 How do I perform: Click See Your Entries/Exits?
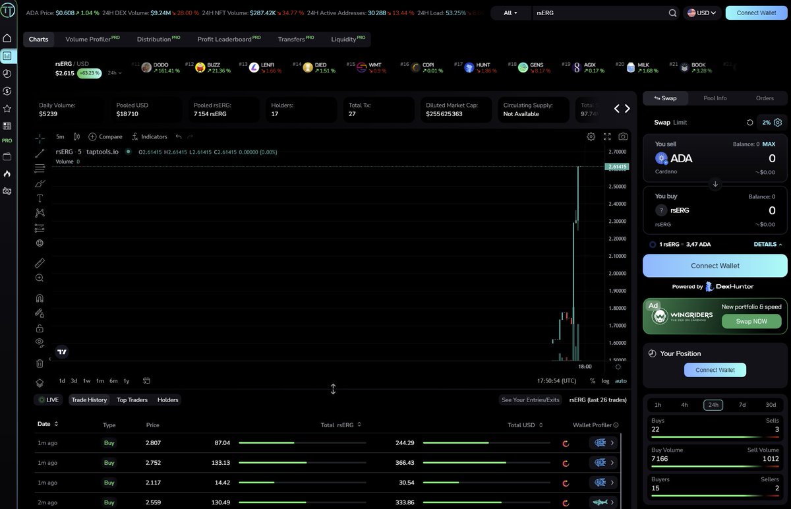click(x=530, y=400)
